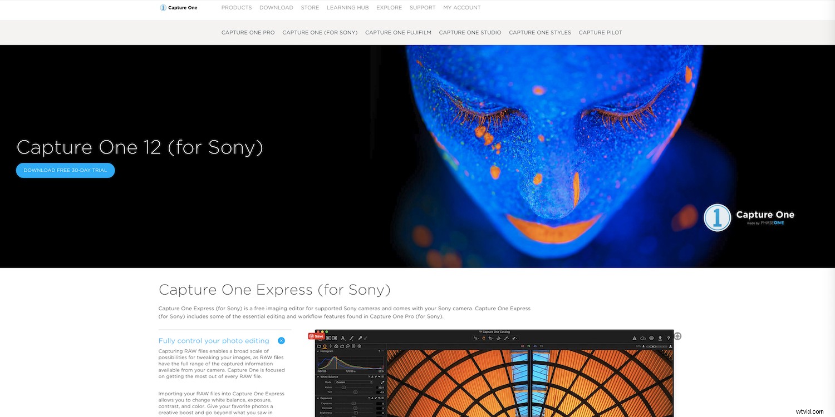Toggle the White Balance reset arrow
835x417 pixels.
pyautogui.click(x=379, y=377)
